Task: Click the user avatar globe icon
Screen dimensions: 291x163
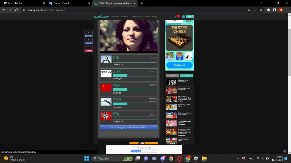Action: click(184, 17)
